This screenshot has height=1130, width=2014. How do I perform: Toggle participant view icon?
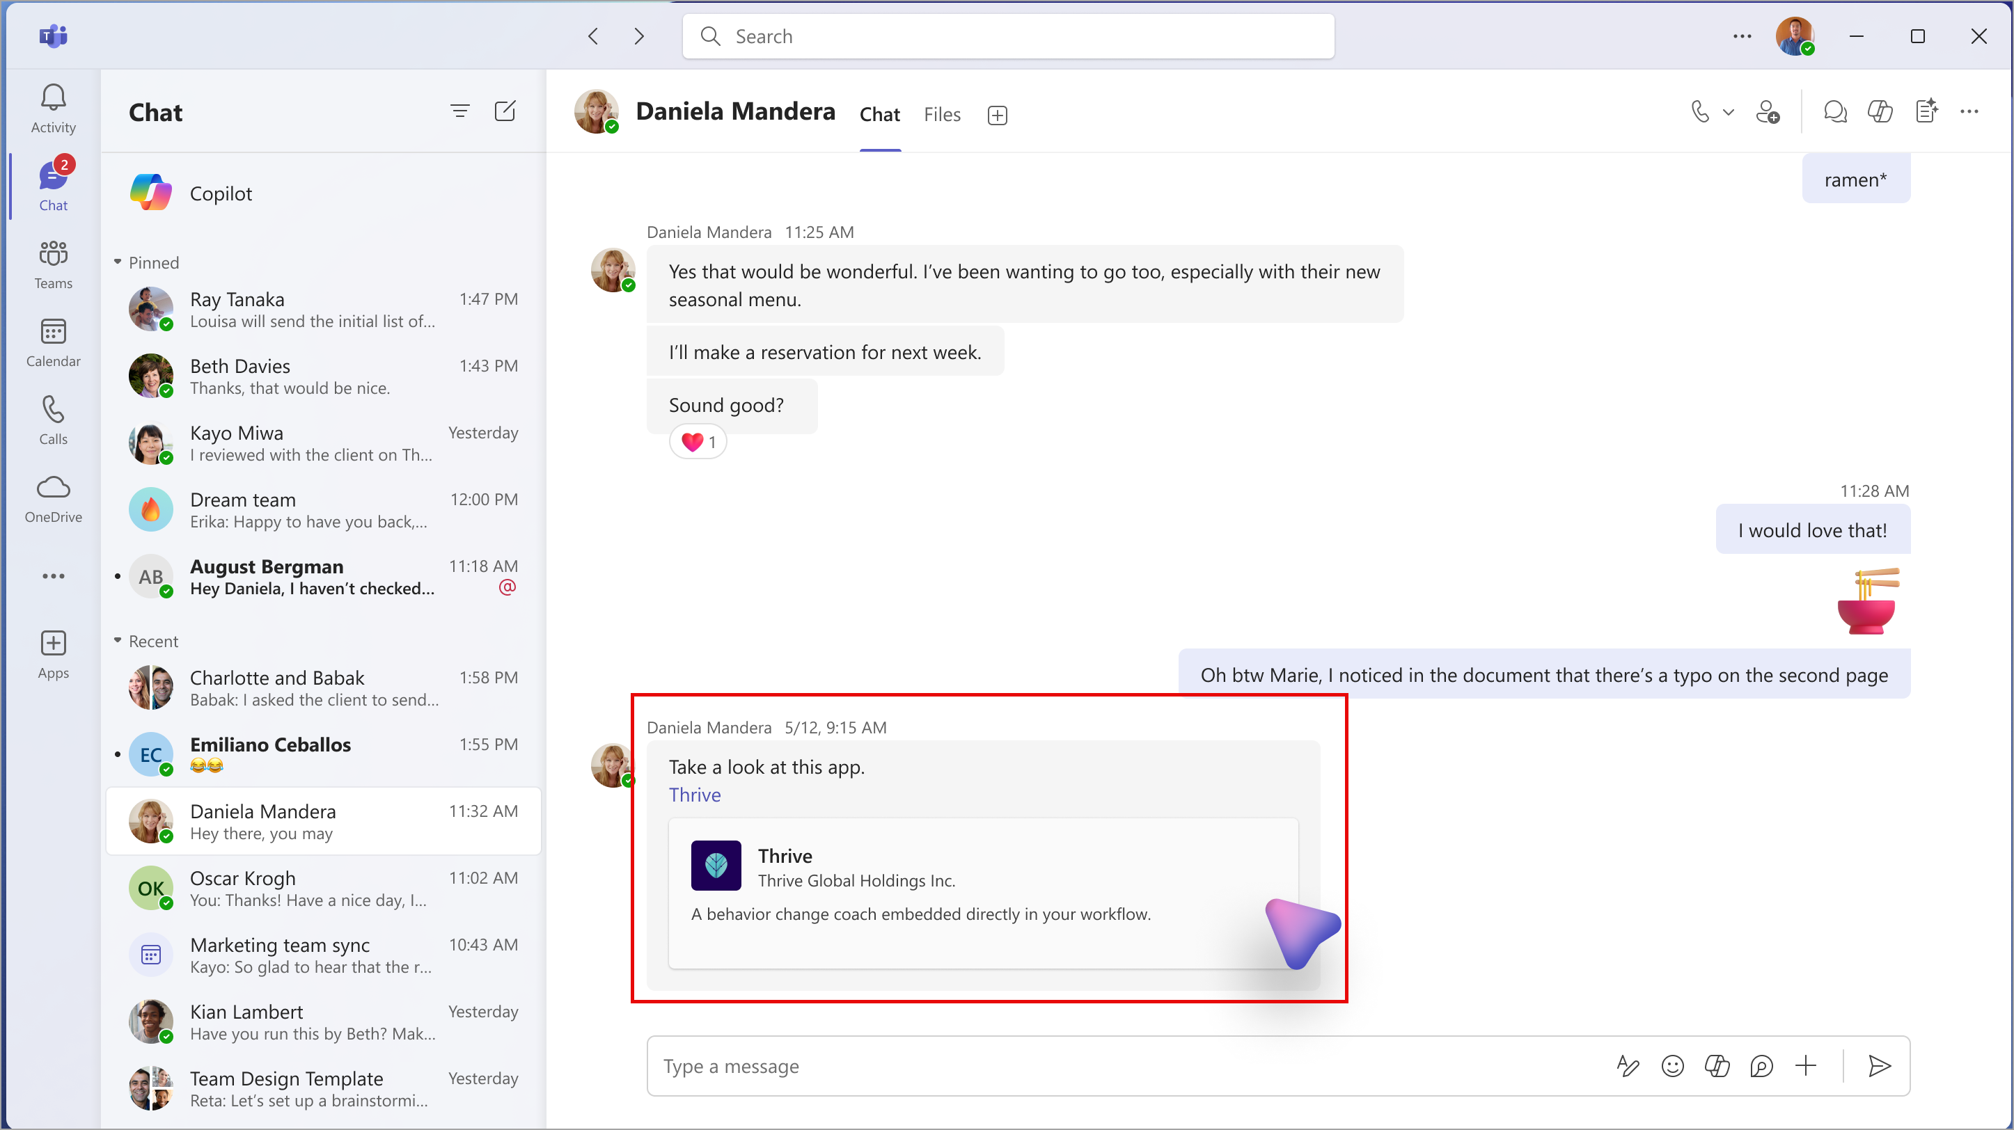click(1768, 113)
